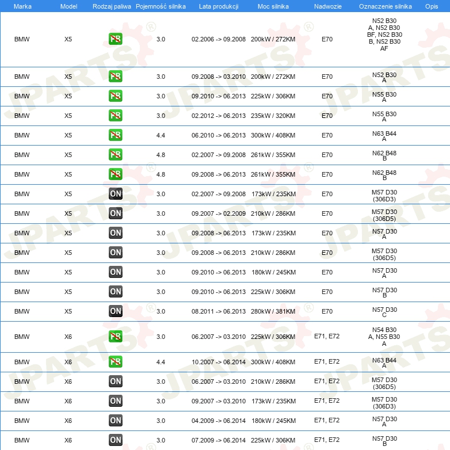Viewport: 450px width, 450px height.
Task: Select the Moc silnika column header
Action: 273,6
